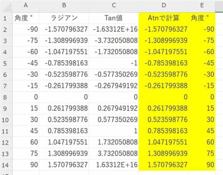Select row 5 header
Image resolution: width=223 pixels, height=175 pixels.
coord(5,63)
